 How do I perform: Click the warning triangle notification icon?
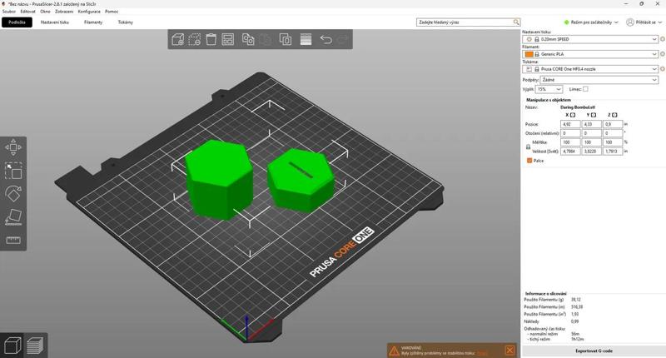tap(394, 351)
